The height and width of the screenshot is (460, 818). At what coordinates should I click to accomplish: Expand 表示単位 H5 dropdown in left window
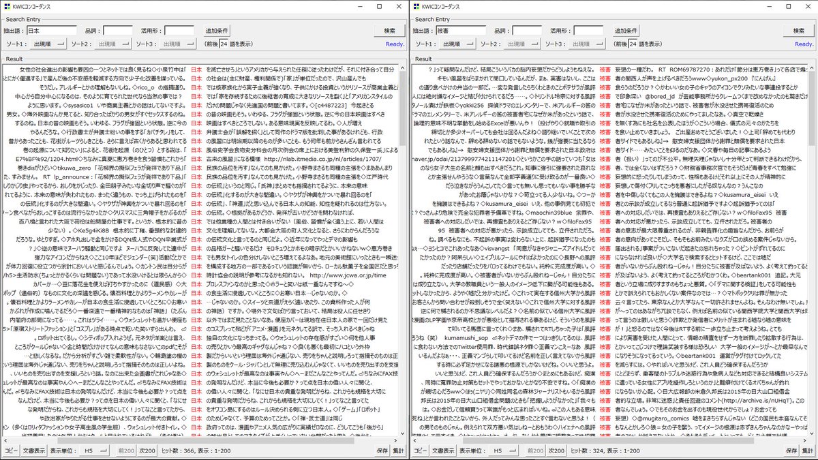tap(94, 451)
